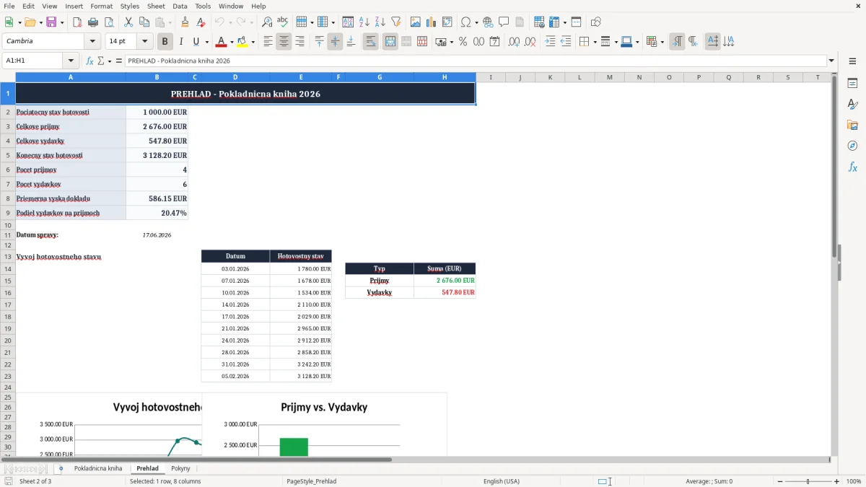
Task: Open the Data menu
Action: tap(180, 6)
